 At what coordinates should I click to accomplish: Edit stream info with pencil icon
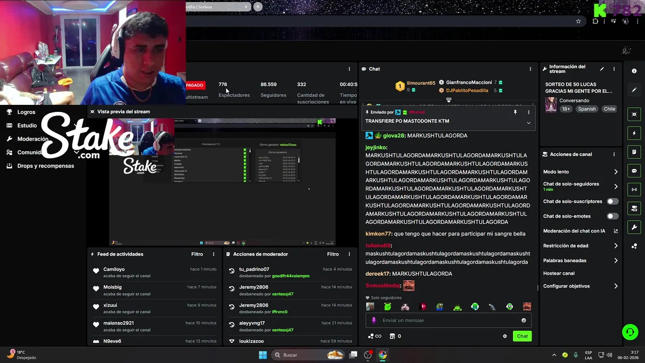point(602,69)
